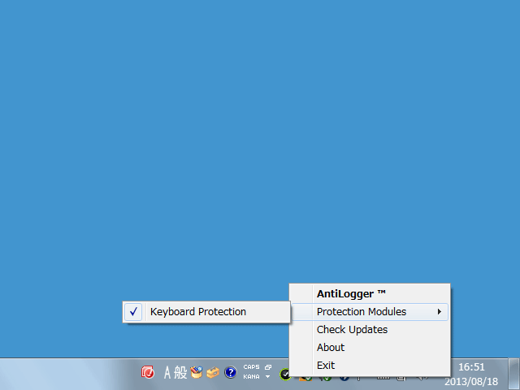Open the blue IME help question mark
The width and height of the screenshot is (520, 390).
point(230,372)
